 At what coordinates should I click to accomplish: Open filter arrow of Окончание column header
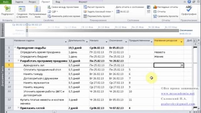tap(126, 42)
